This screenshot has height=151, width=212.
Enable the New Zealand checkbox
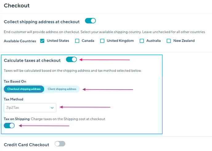[x=169, y=41]
